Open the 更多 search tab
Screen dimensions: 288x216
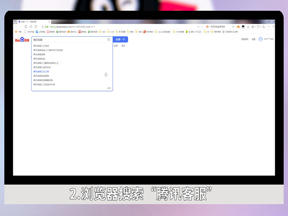tap(123, 46)
